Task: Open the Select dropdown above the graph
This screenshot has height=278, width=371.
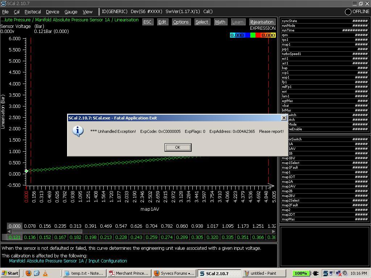Action: (x=202, y=22)
